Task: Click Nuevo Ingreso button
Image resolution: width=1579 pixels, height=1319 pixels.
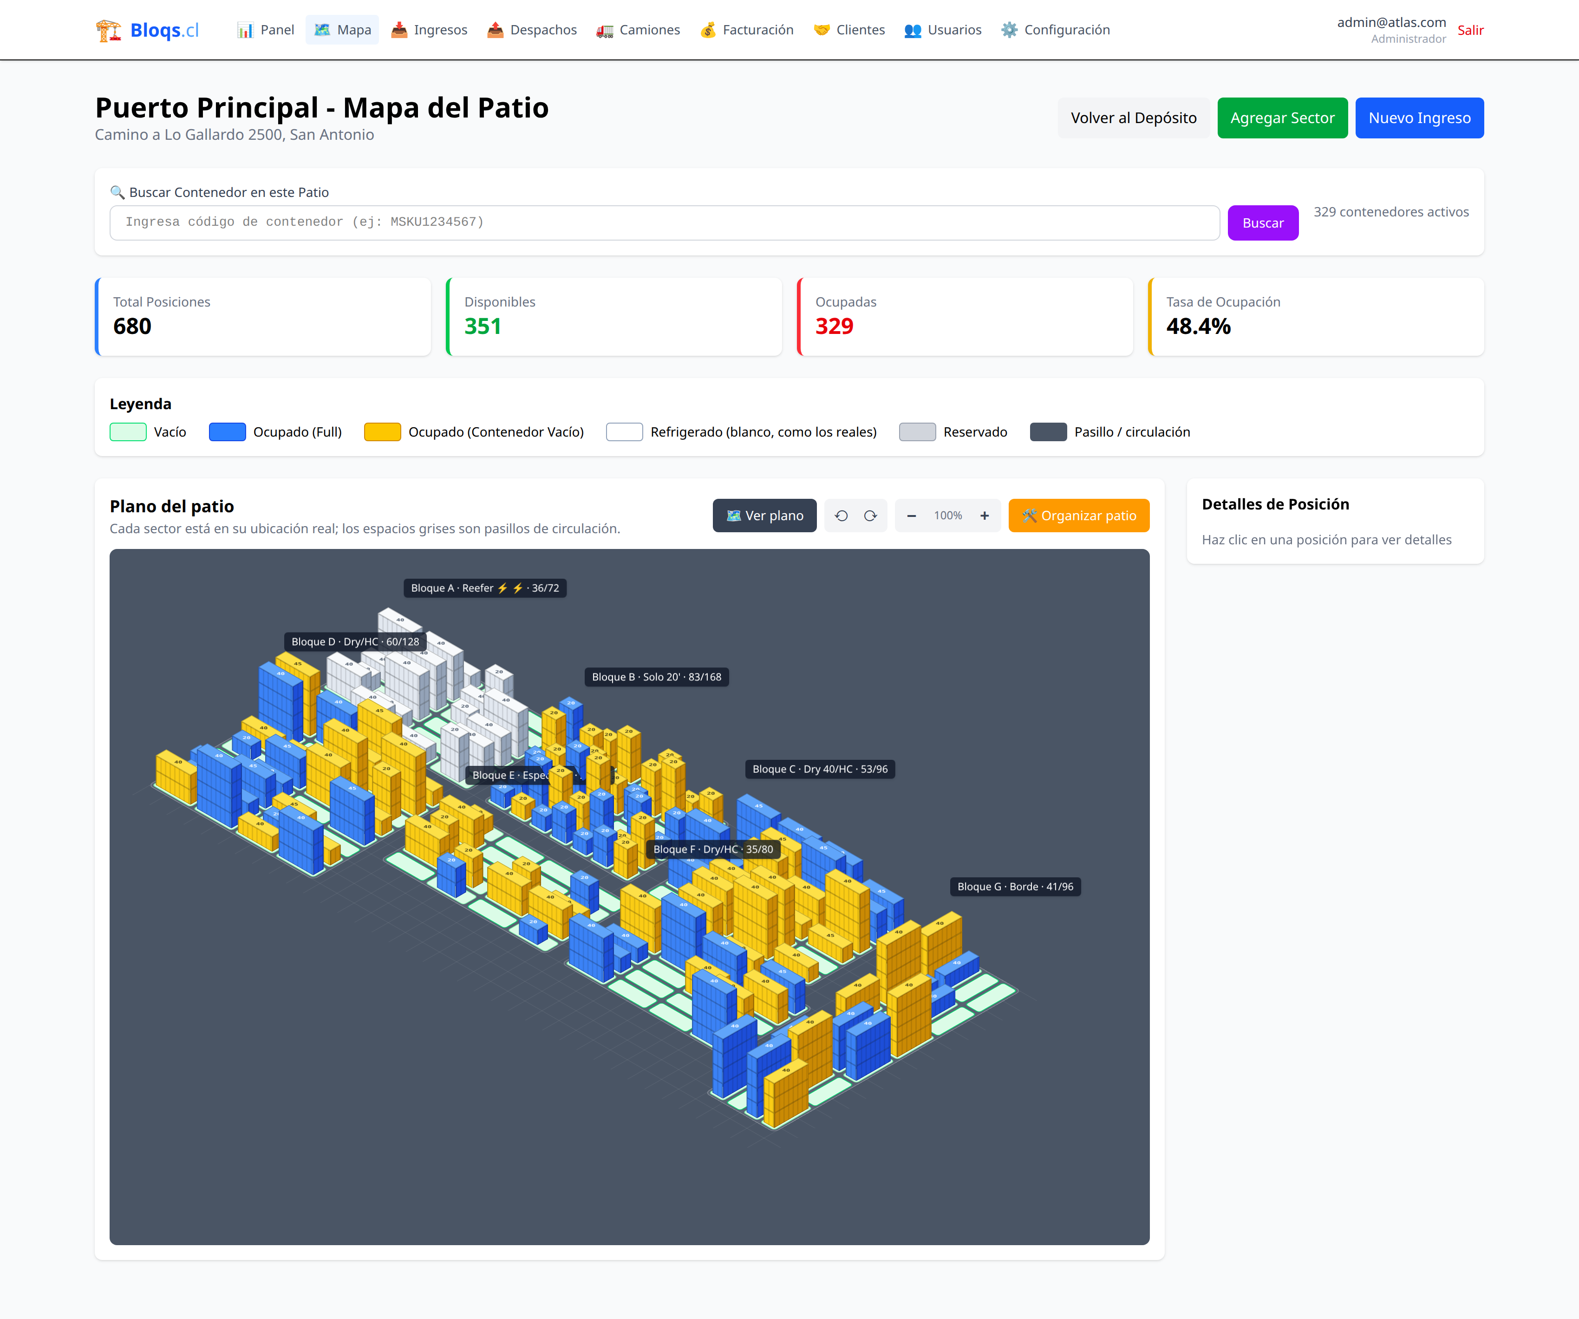Action: [x=1419, y=118]
